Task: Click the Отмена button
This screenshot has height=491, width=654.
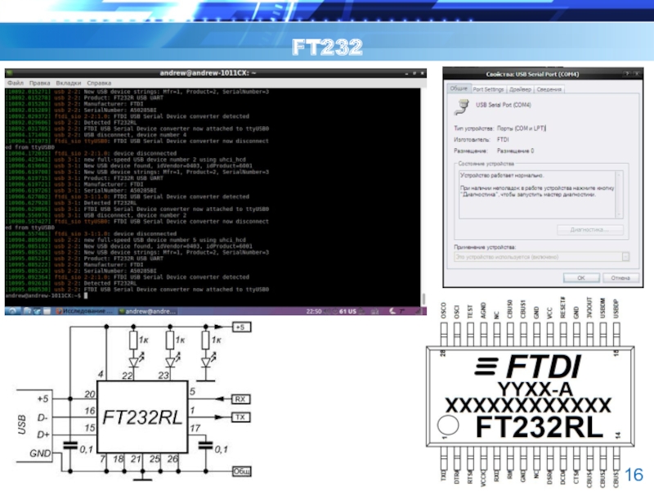Action: 620,277
